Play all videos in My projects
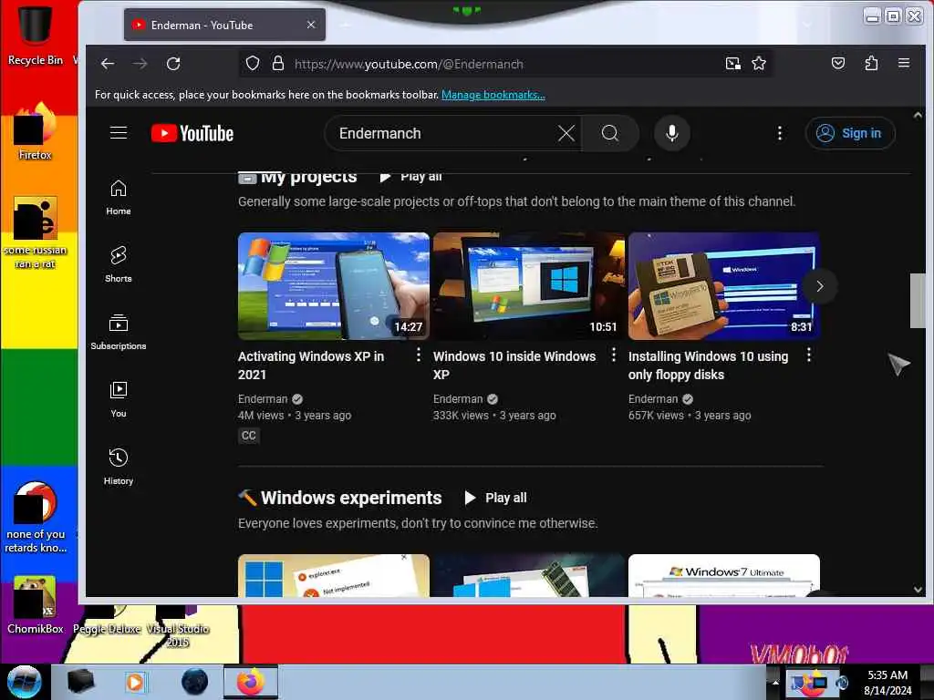934x700 pixels. click(411, 176)
